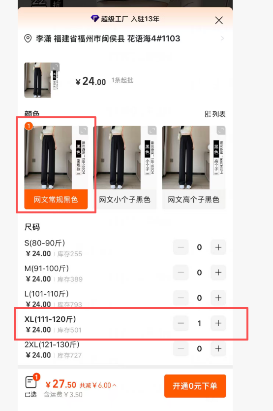Increase quantity for size 2XL(121-130斤)

(x=218, y=348)
